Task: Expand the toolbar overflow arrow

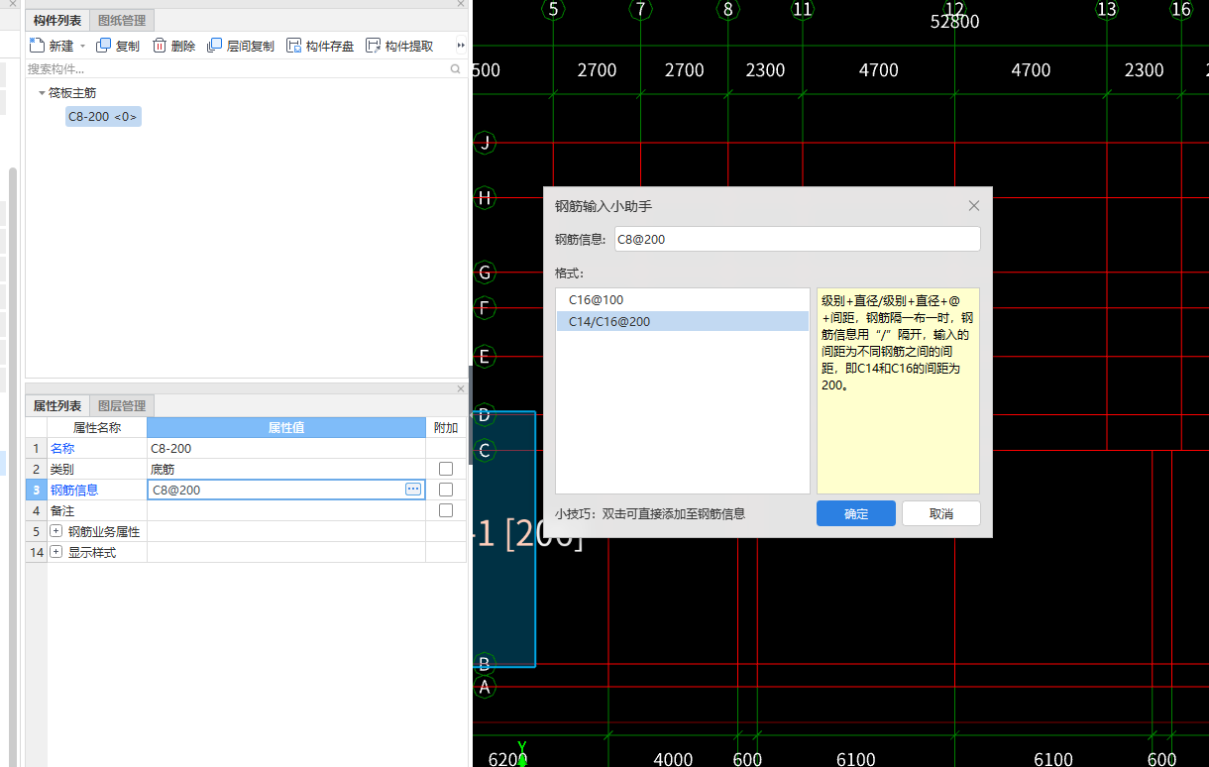Action: click(x=461, y=46)
